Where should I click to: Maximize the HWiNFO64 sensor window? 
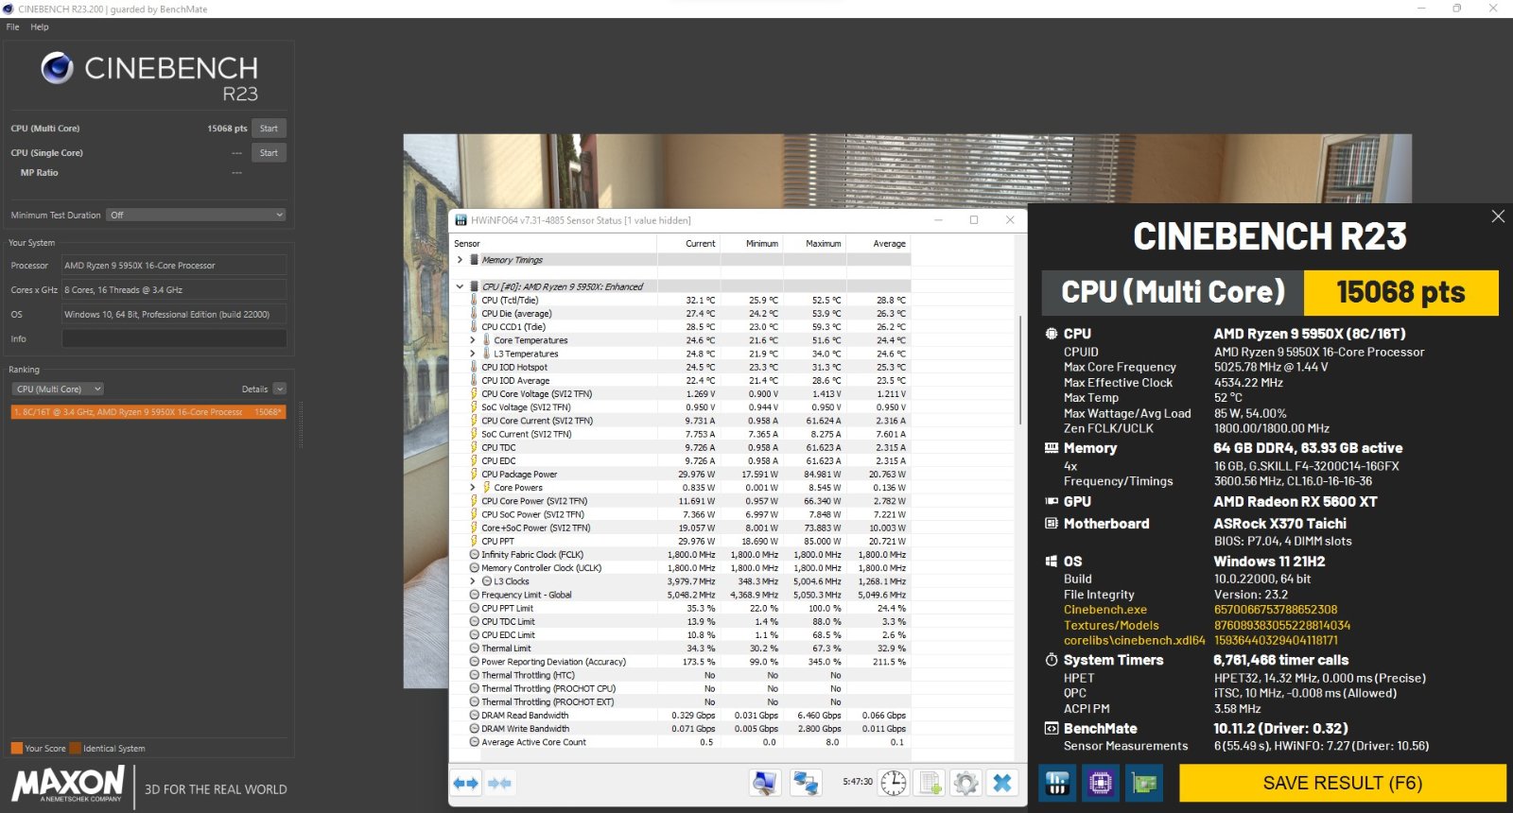(974, 220)
